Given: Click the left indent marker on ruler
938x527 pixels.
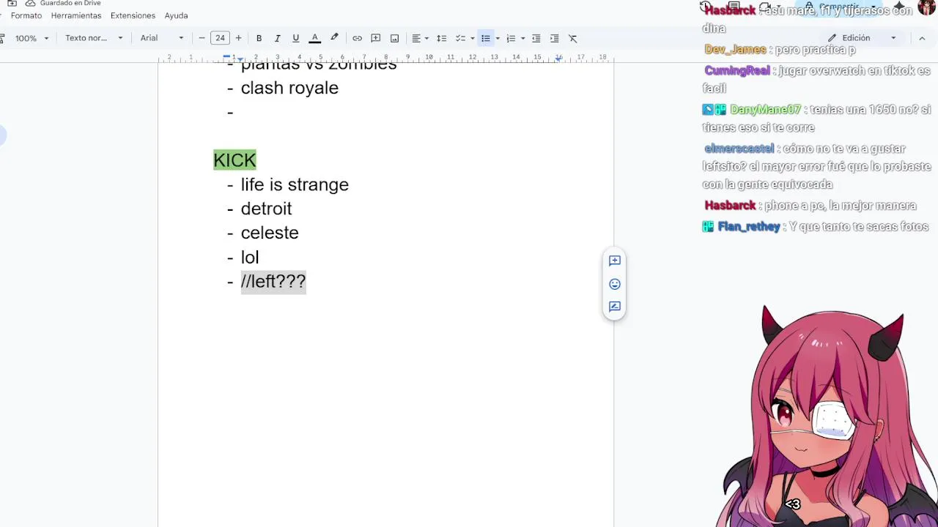Looking at the screenshot, I should (x=240, y=58).
